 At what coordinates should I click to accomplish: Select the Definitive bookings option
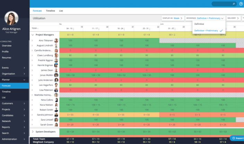pos(199,24)
